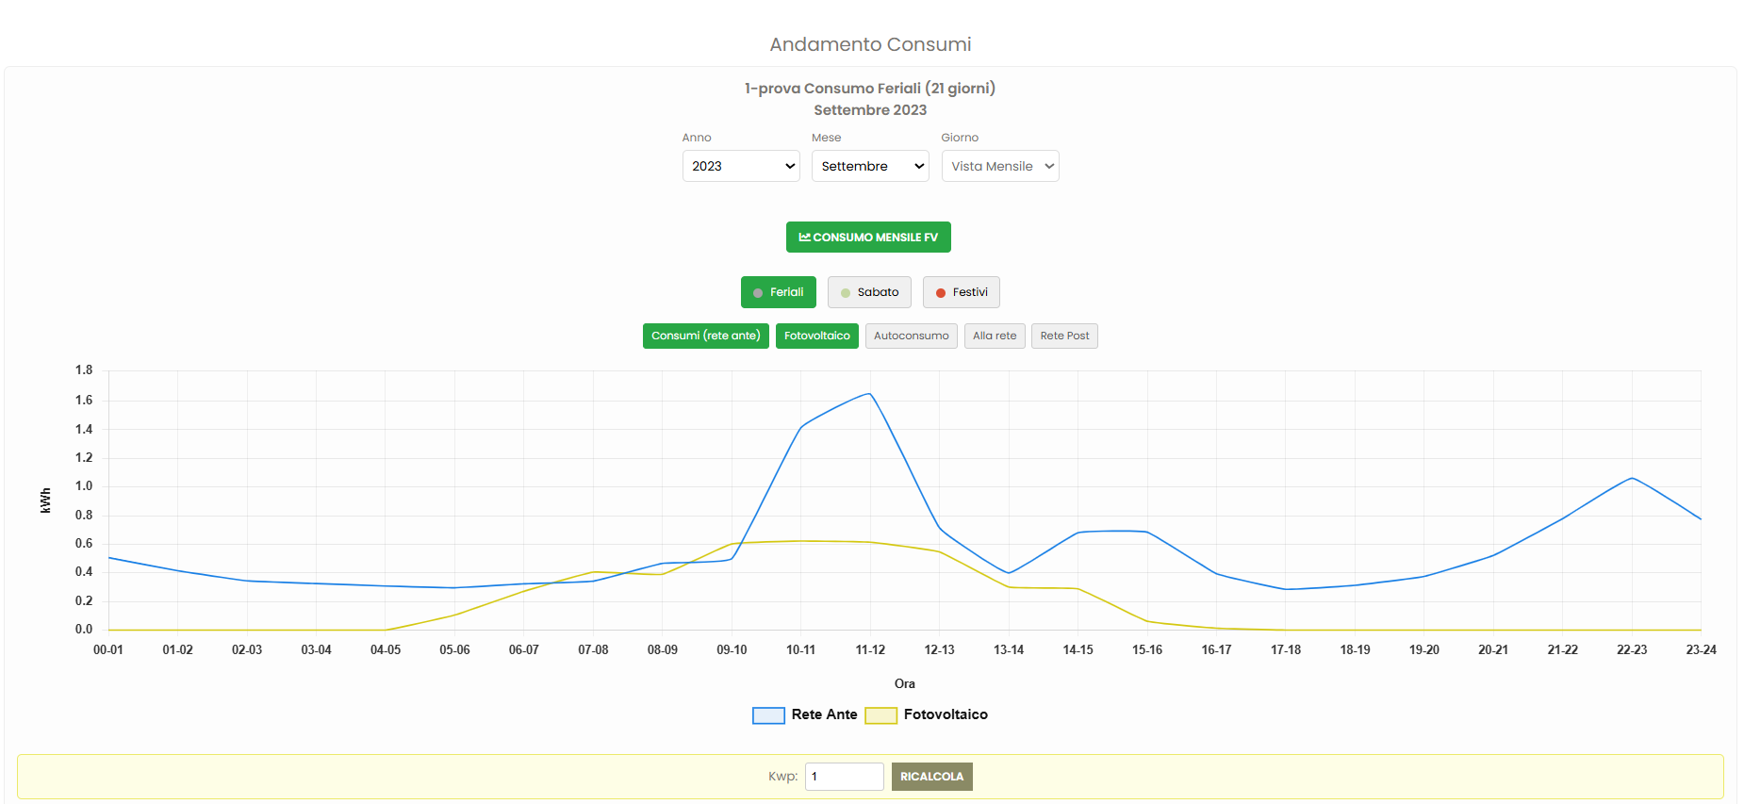The image size is (1744, 804).
Task: Click the red dot in Festivi button
Action: point(940,293)
